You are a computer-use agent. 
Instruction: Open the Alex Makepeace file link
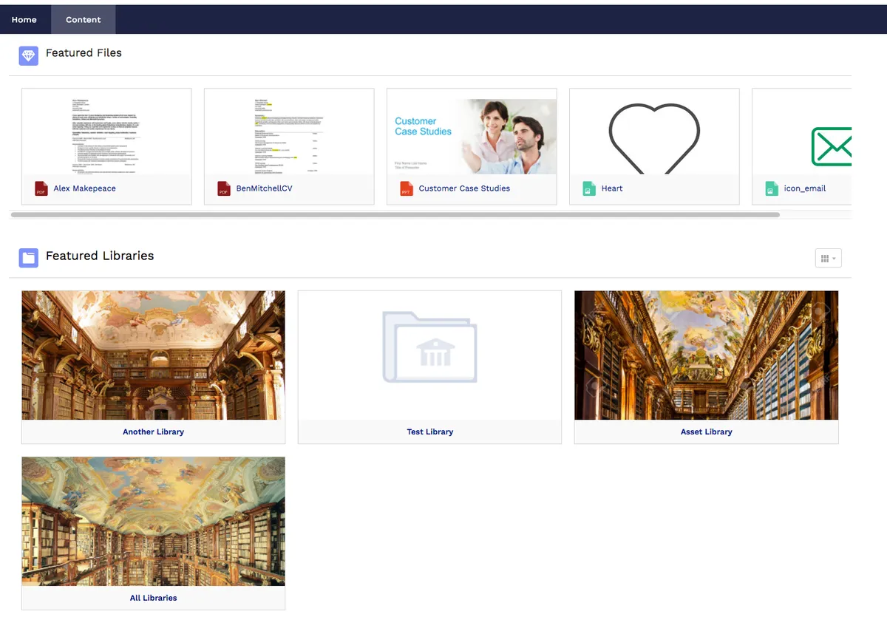84,188
